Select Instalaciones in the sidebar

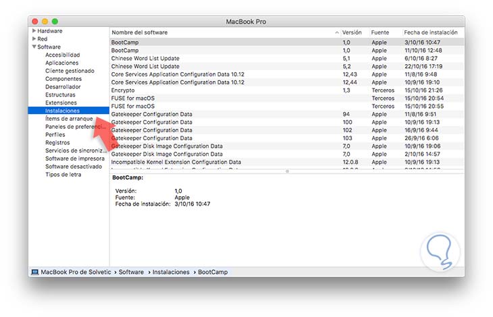point(68,111)
